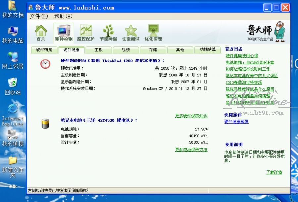Open 新建文件夹 desktop folder
The image size is (298, 202).
tap(13, 167)
